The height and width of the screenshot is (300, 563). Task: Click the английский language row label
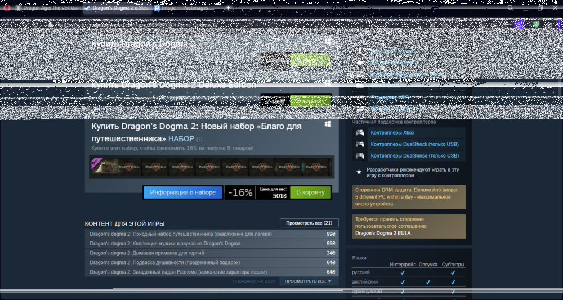[365, 282]
